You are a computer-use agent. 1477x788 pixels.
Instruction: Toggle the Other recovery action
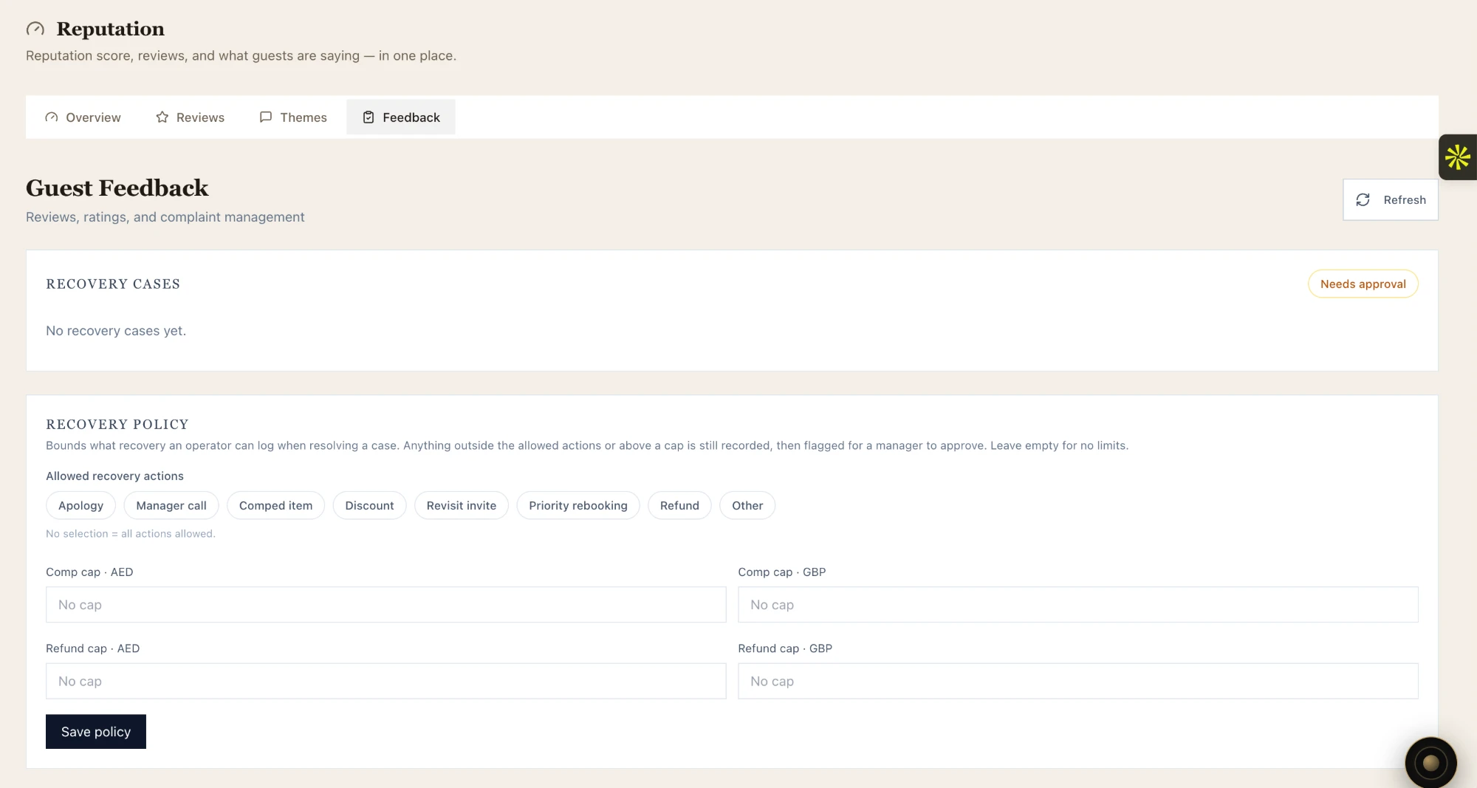click(747, 506)
